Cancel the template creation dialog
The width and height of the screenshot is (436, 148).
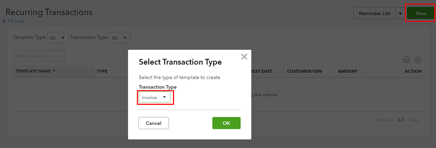(153, 123)
